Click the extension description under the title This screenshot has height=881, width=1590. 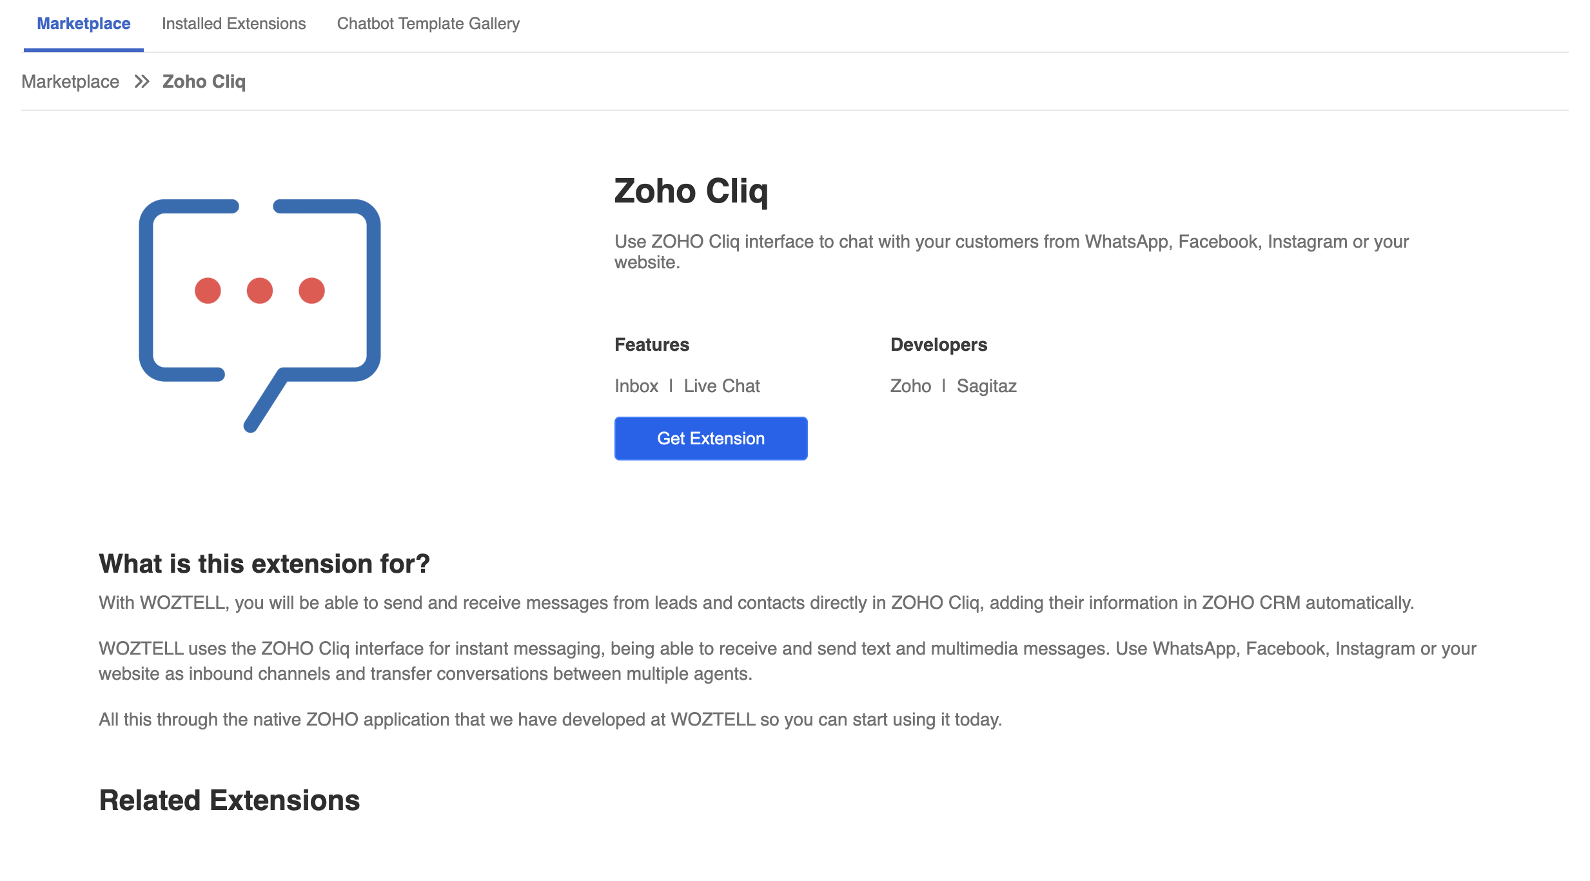click(1011, 252)
